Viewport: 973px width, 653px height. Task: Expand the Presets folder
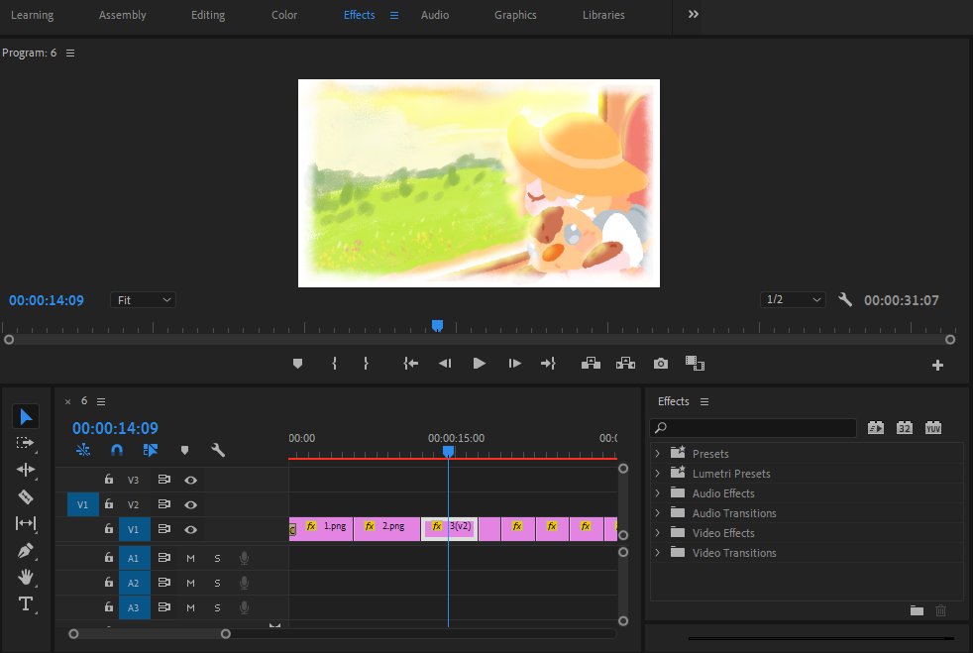click(657, 453)
